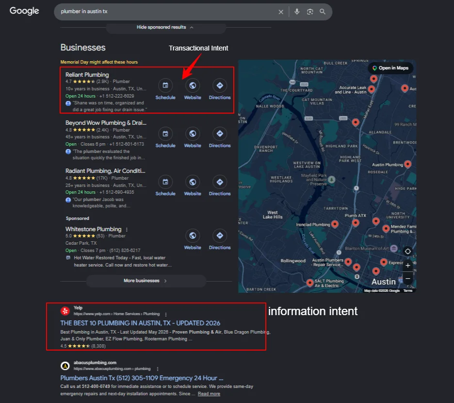Open Website icon for Whitestone Plumbing

tap(193, 235)
